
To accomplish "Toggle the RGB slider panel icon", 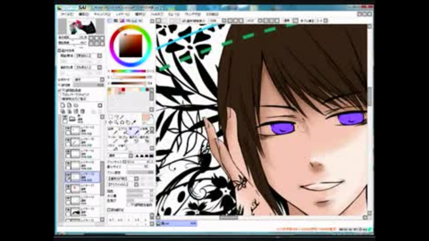I will point(116,21).
